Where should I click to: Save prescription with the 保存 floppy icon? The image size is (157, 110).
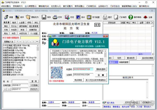coord(44,17)
